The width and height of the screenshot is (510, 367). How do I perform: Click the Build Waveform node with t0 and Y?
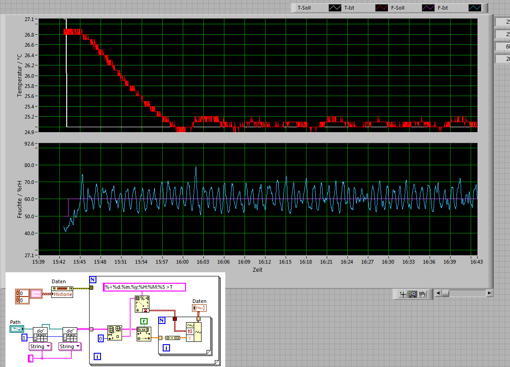tap(194, 331)
